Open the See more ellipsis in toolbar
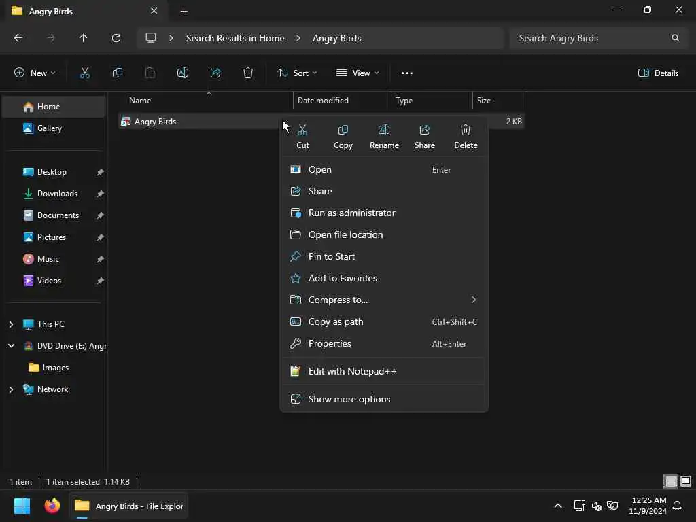The width and height of the screenshot is (696, 522). point(406,73)
